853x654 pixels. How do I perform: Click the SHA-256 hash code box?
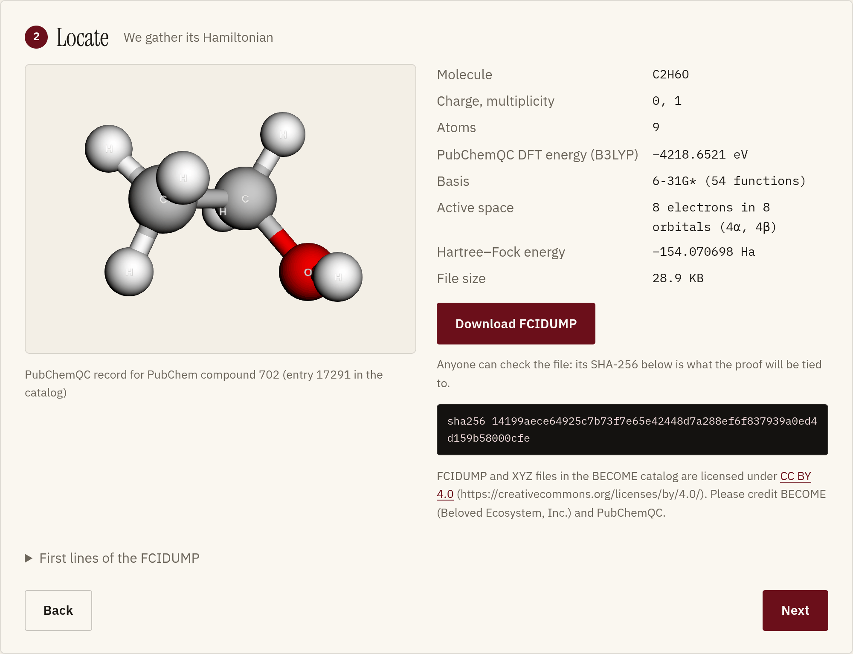coord(632,429)
